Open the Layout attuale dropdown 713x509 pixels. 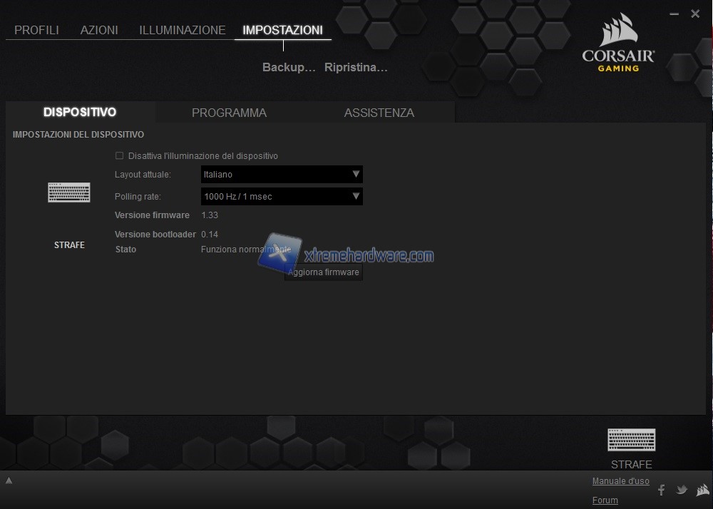pos(282,175)
